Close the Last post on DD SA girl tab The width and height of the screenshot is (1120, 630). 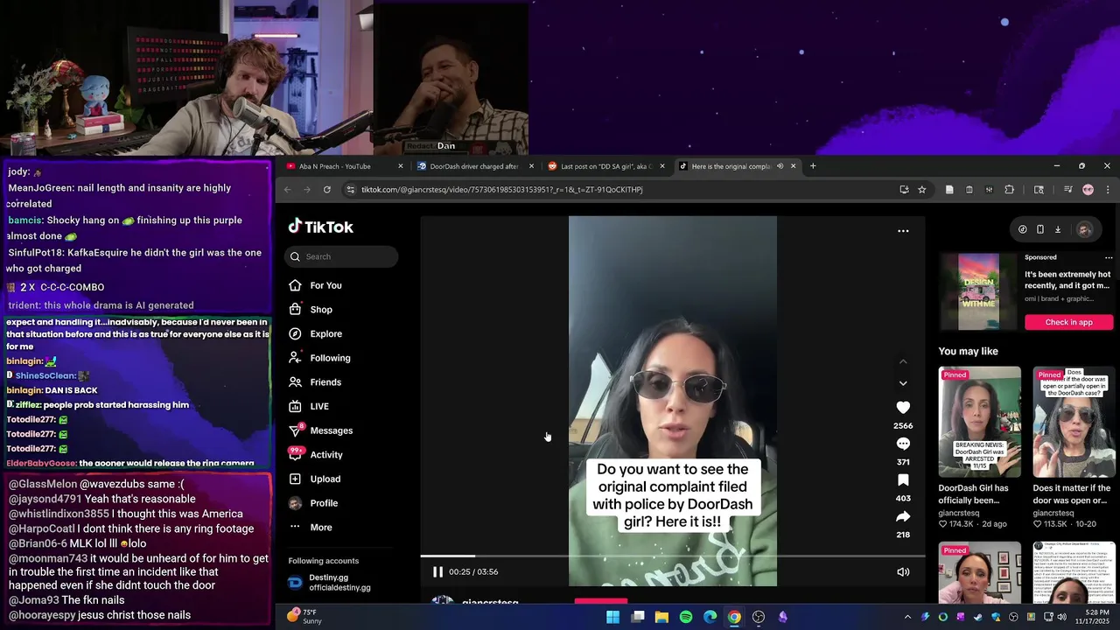point(662,166)
